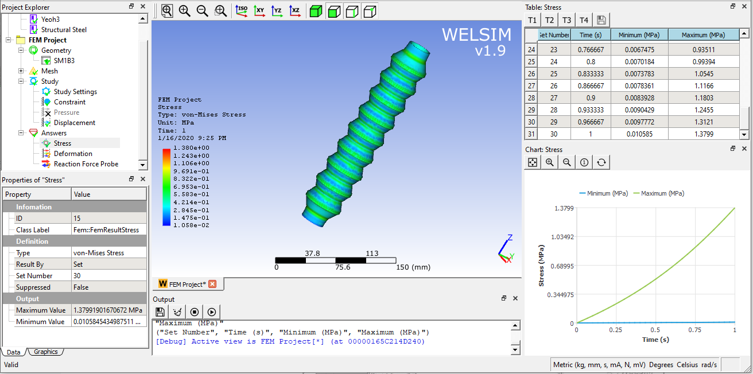753x374 pixels.
Task: Open the Suppressed False property value
Action: point(108,287)
